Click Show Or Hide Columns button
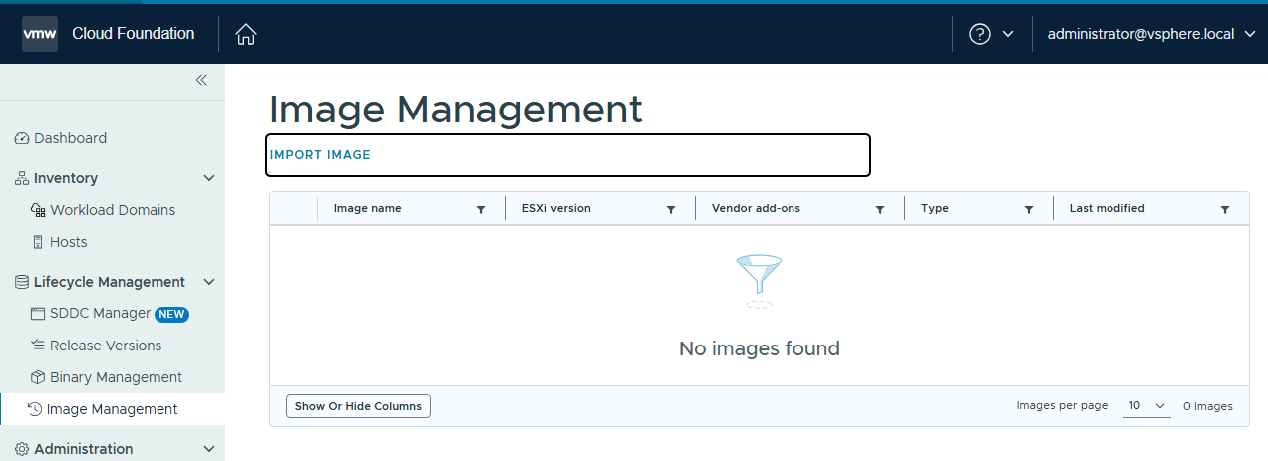Image resolution: width=1268 pixels, height=461 pixels. [358, 406]
